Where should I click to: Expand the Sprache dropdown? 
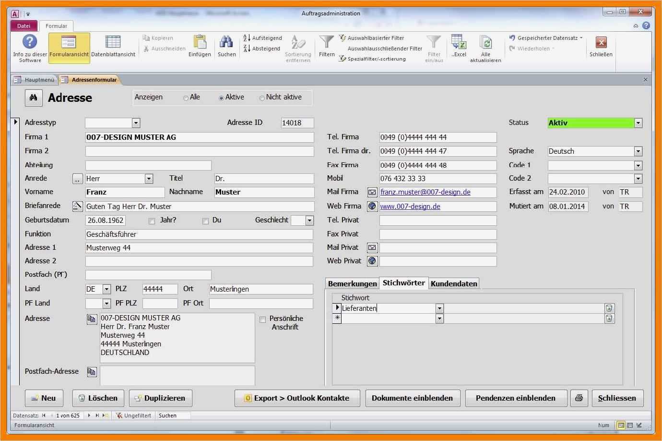(638, 151)
